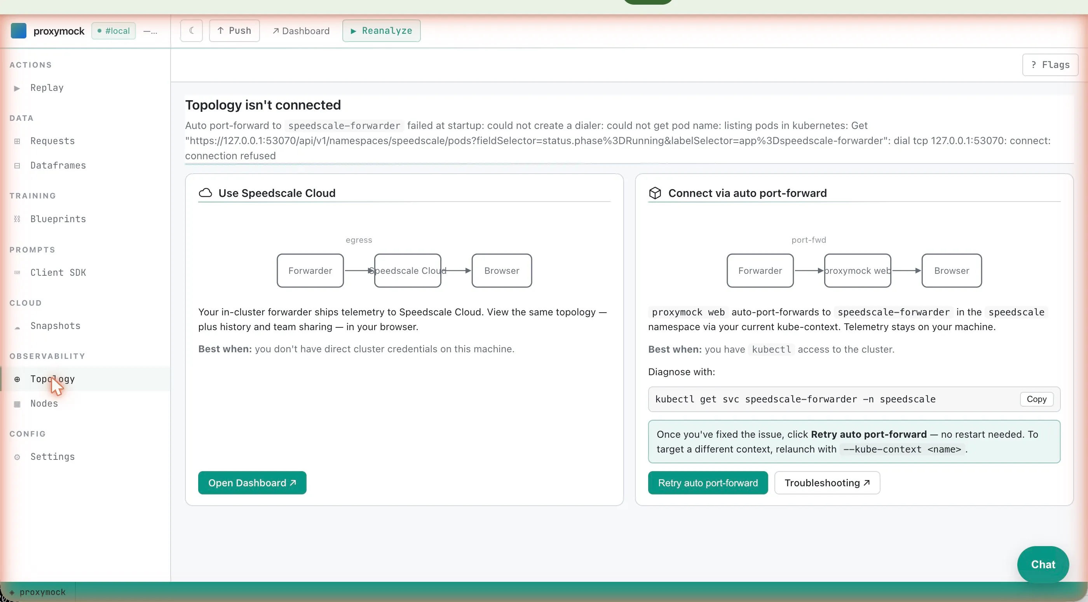
Task: Click the '--kube-context <name>' code snippet
Action: (x=903, y=450)
